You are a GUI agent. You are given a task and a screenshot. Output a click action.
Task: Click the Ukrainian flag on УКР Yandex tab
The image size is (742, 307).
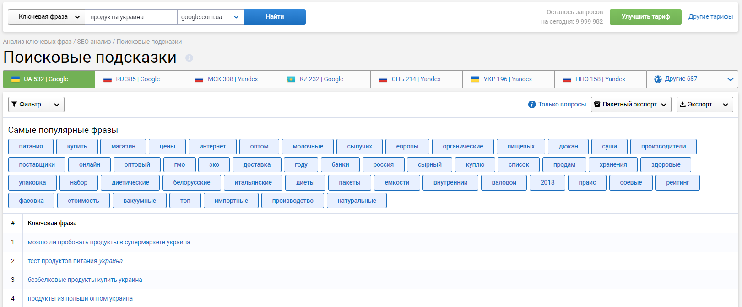(x=475, y=79)
